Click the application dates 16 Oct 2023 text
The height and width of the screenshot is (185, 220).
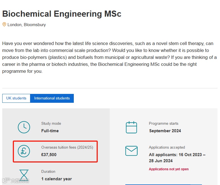click(x=177, y=154)
